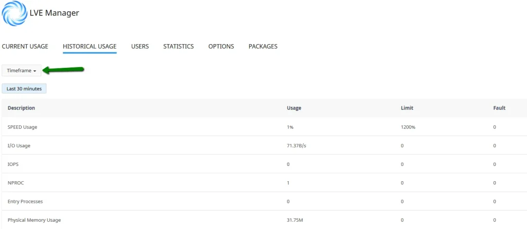527x229 pixels.
Task: Select the Entry Processes row
Action: [x=26, y=201]
